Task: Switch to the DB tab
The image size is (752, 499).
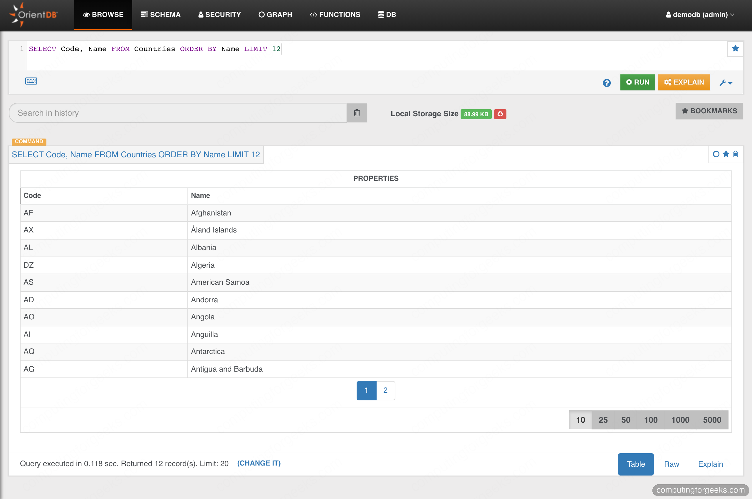Action: [x=387, y=15]
